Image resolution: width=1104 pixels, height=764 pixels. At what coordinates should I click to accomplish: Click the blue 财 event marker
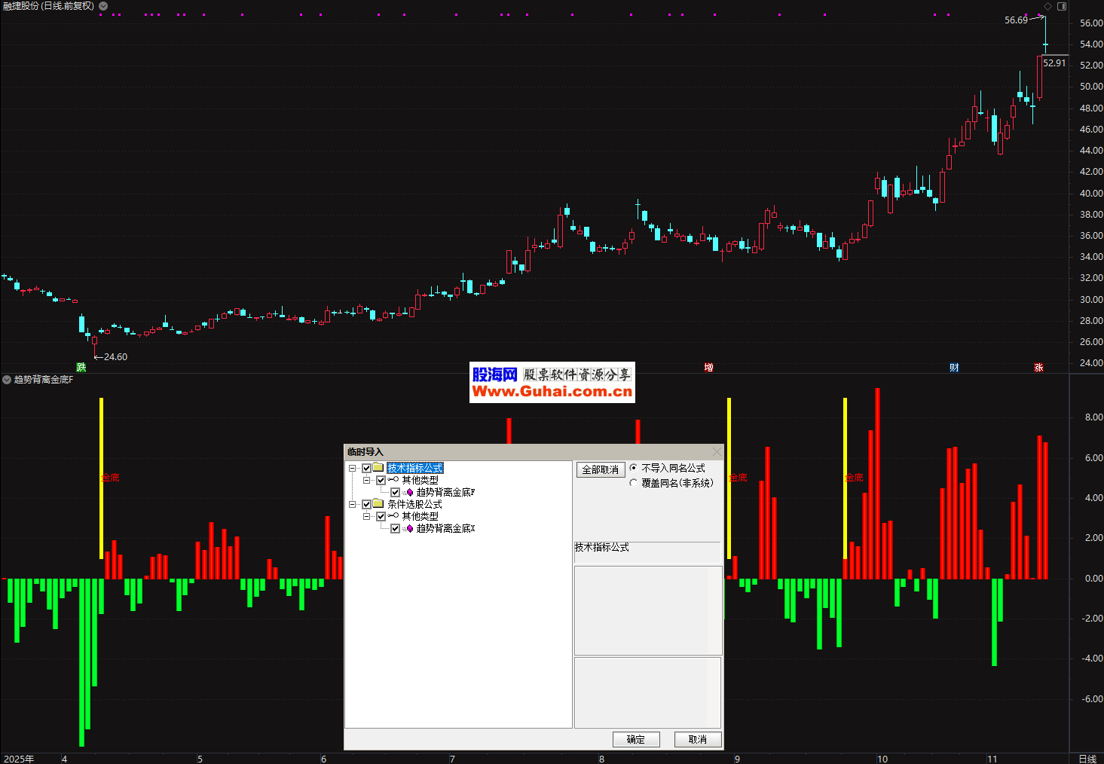(954, 368)
